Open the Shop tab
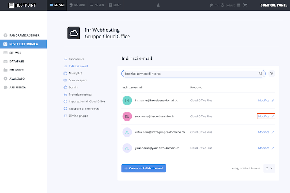Image resolution: width=290 pixels, height=193 pixels. (x=115, y=5)
